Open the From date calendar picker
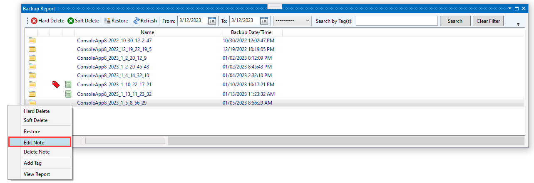 pyautogui.click(x=212, y=21)
